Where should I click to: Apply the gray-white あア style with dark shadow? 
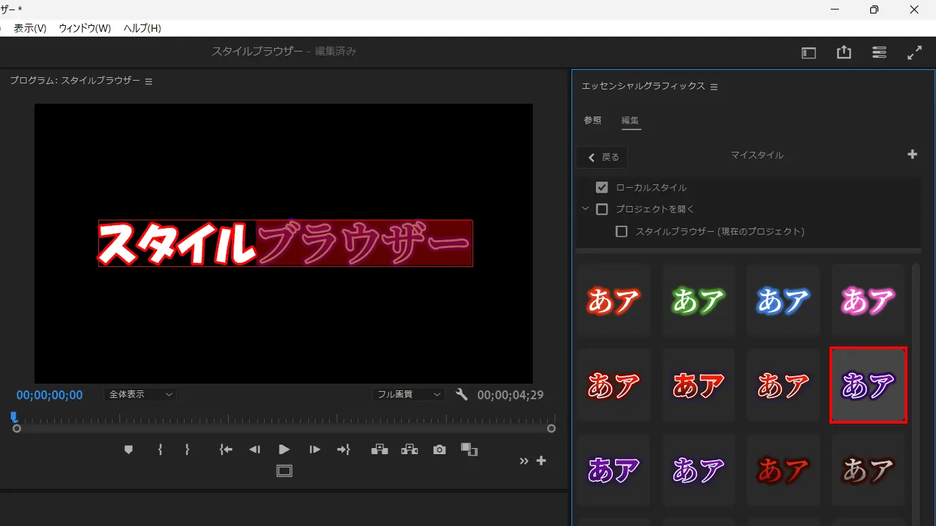tap(868, 470)
